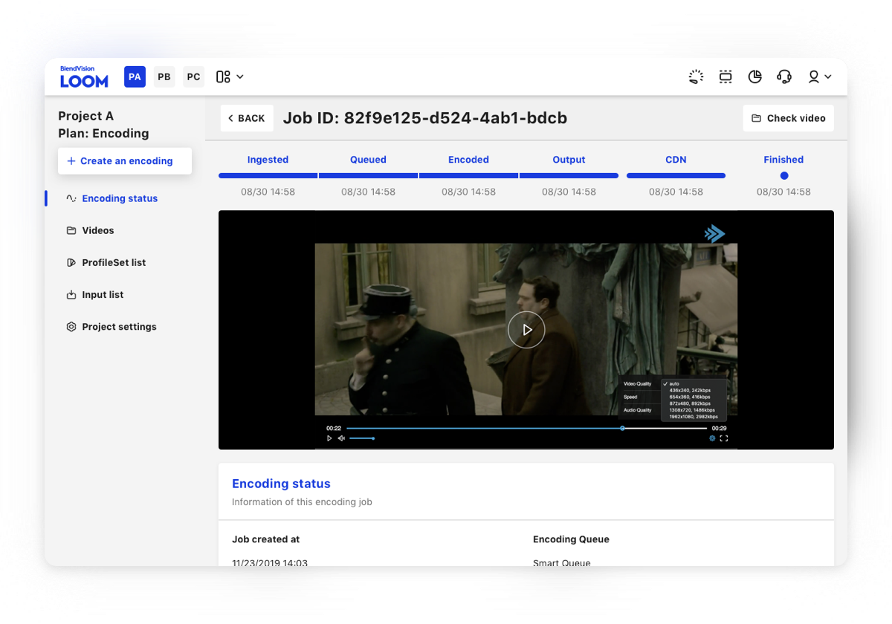Click the Encoding Queue label
Image resolution: width=892 pixels, height=624 pixels.
pyautogui.click(x=571, y=539)
